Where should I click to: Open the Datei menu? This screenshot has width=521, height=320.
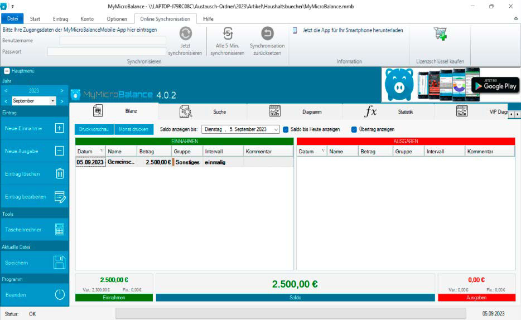(x=13, y=18)
